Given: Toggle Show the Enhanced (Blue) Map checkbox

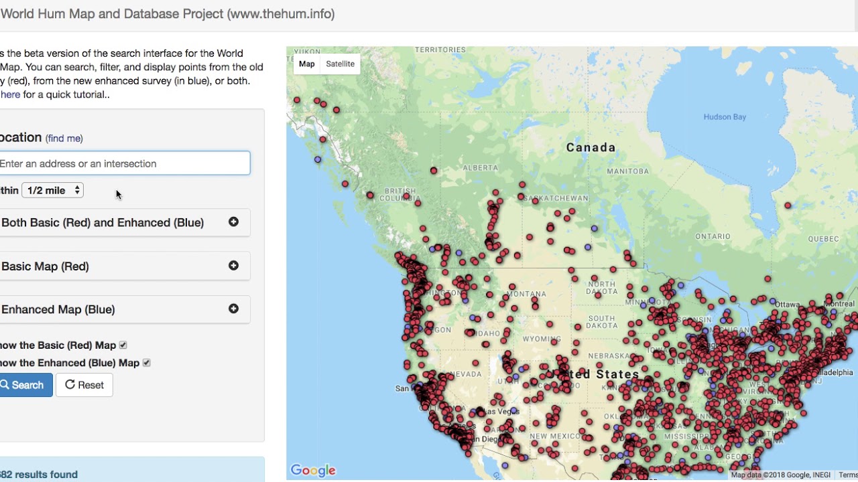Looking at the screenshot, I should 146,363.
